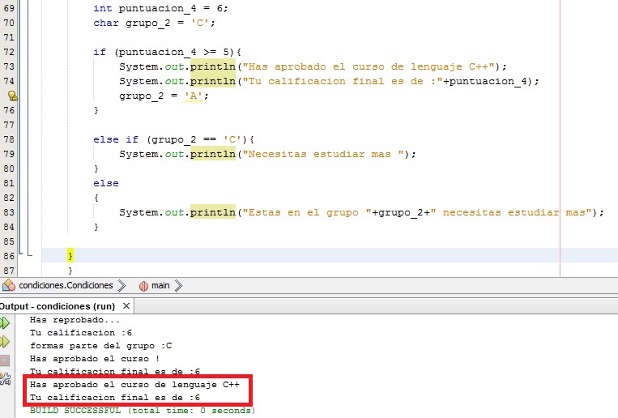The image size is (618, 418).
Task: Click the highlighted println on line 83
Action: click(213, 212)
